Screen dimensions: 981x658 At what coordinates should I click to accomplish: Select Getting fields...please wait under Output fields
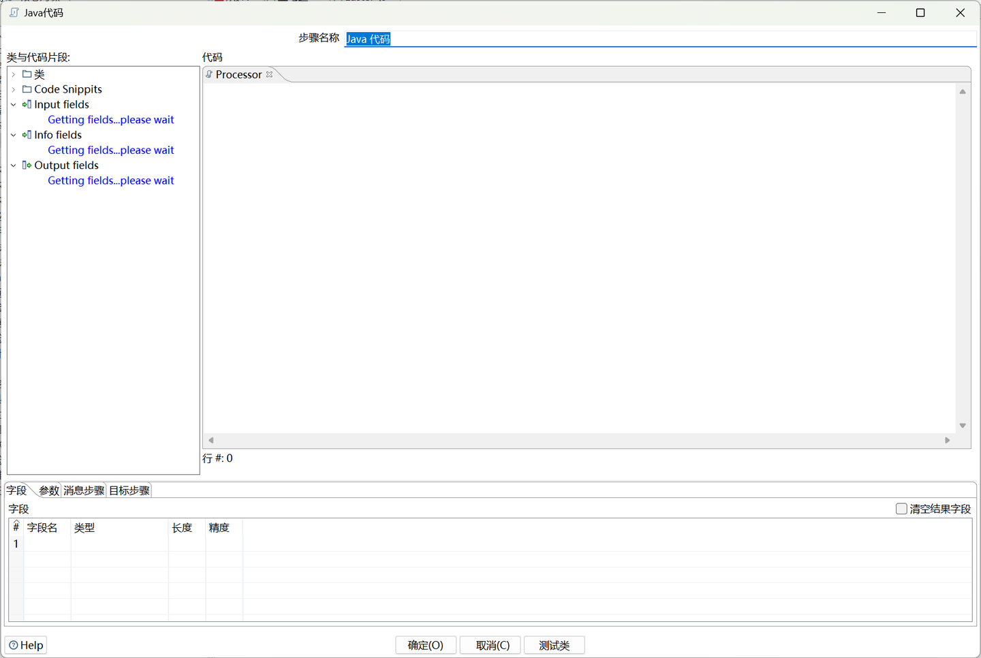[x=110, y=180]
